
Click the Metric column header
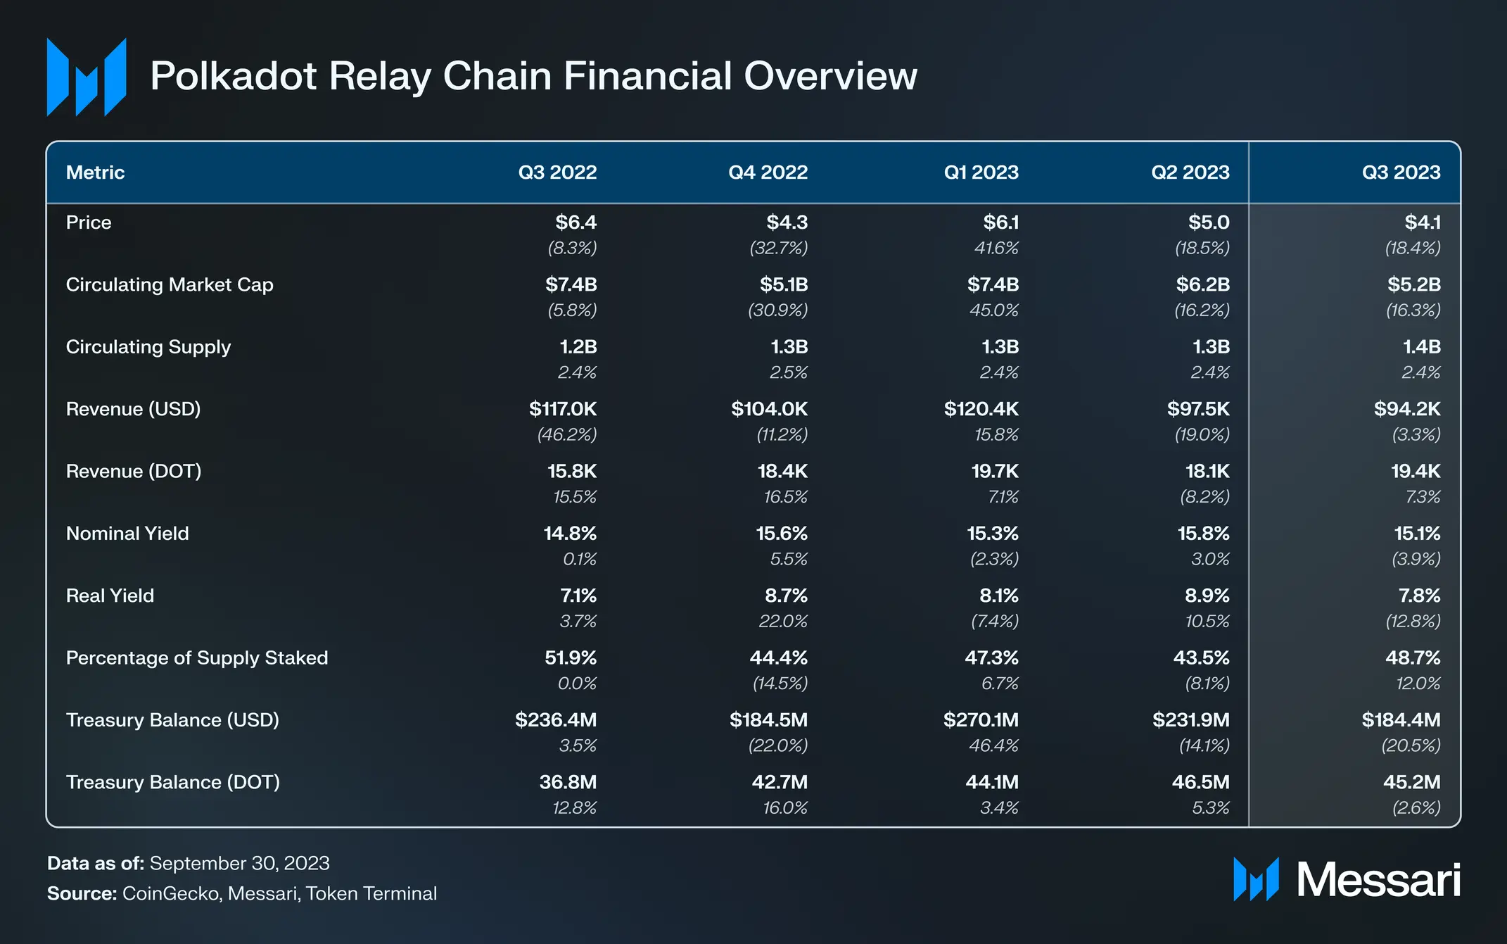[x=95, y=172]
